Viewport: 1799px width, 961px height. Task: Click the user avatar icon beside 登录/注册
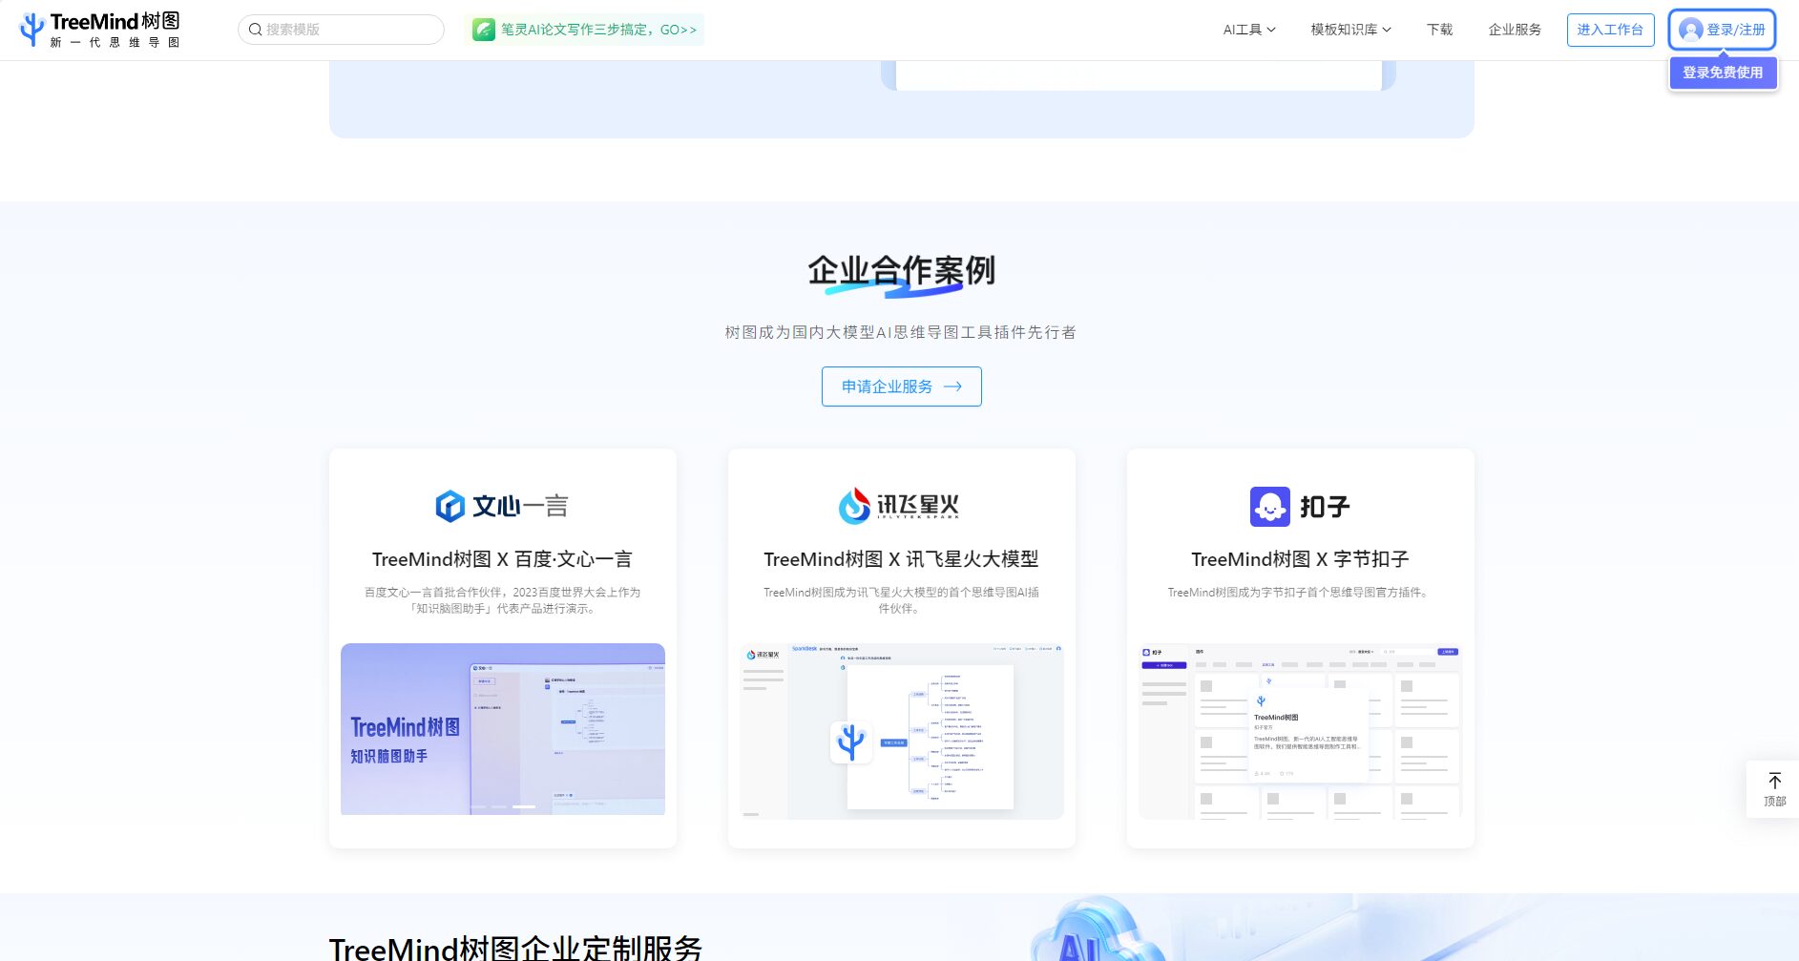(1690, 30)
